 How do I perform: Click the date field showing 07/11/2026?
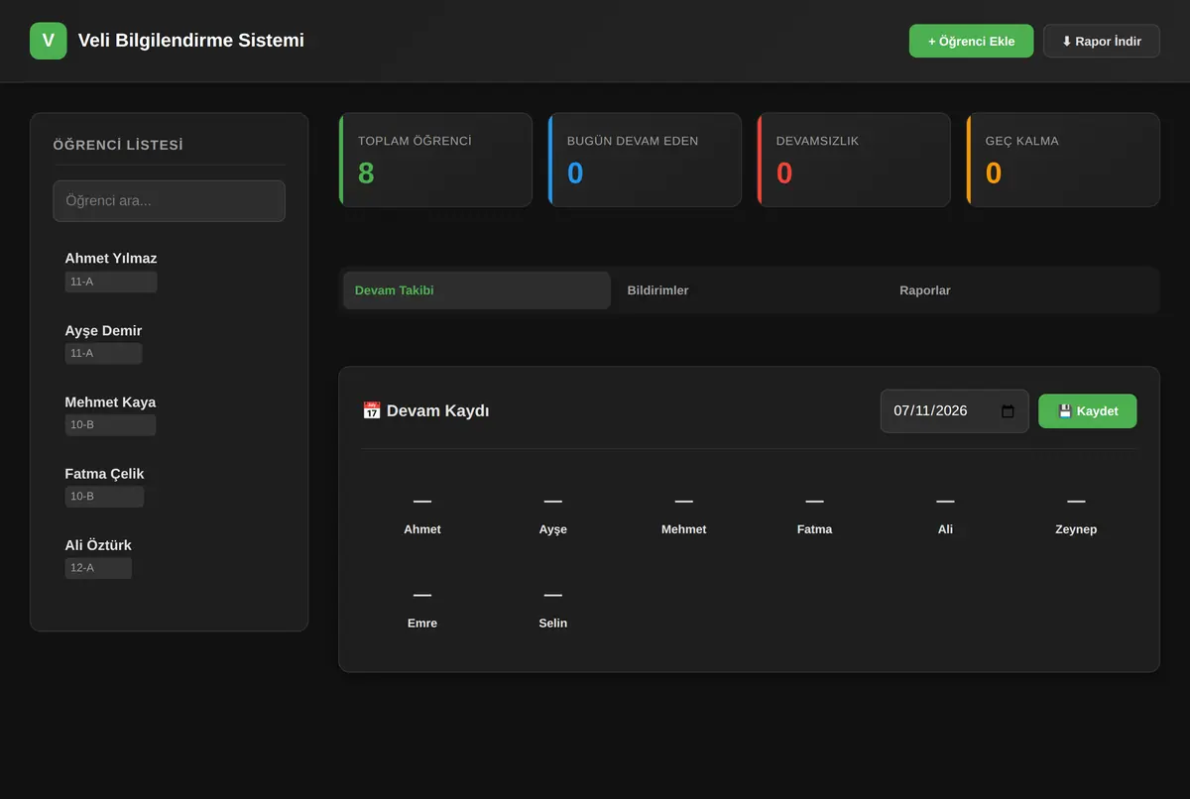pos(954,411)
